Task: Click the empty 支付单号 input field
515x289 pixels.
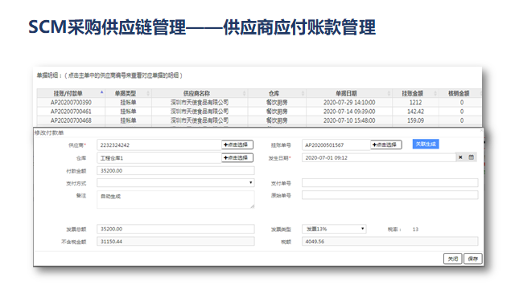Action: [389, 183]
